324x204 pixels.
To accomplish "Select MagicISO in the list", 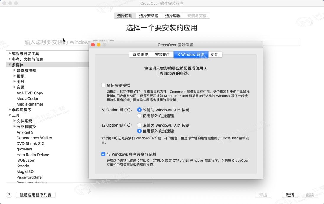I will point(25,171).
